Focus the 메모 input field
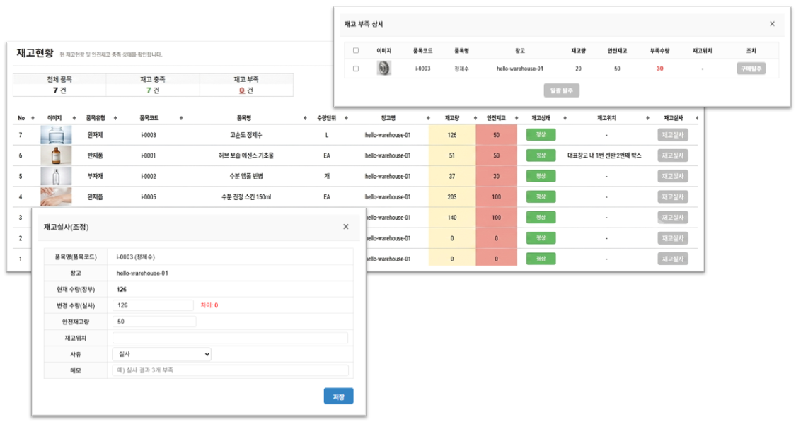Image resolution: width=796 pixels, height=424 pixels. pos(231,370)
